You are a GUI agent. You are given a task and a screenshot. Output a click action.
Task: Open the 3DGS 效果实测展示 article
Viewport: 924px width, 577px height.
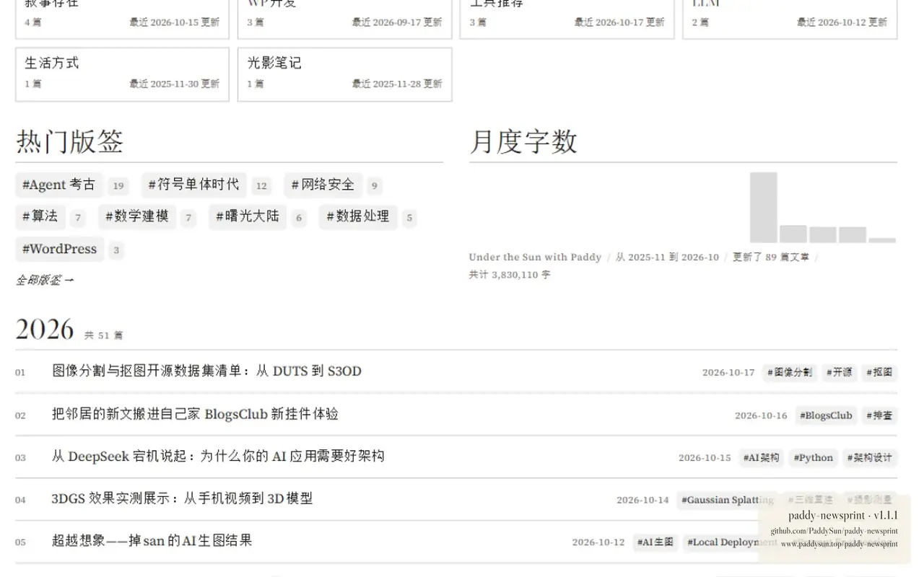point(182,498)
